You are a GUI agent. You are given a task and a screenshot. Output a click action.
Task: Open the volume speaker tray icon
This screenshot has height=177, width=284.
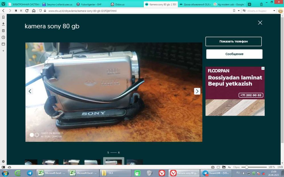tap(244, 173)
